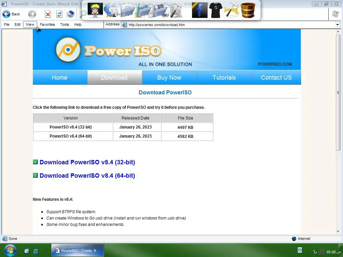Screen dimensions: 343x257
Task: Launch the hammer tools dock icon
Action: tap(232, 10)
